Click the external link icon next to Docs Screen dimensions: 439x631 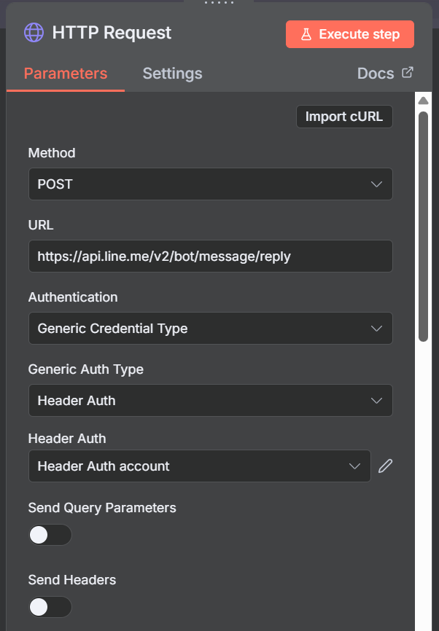(408, 73)
